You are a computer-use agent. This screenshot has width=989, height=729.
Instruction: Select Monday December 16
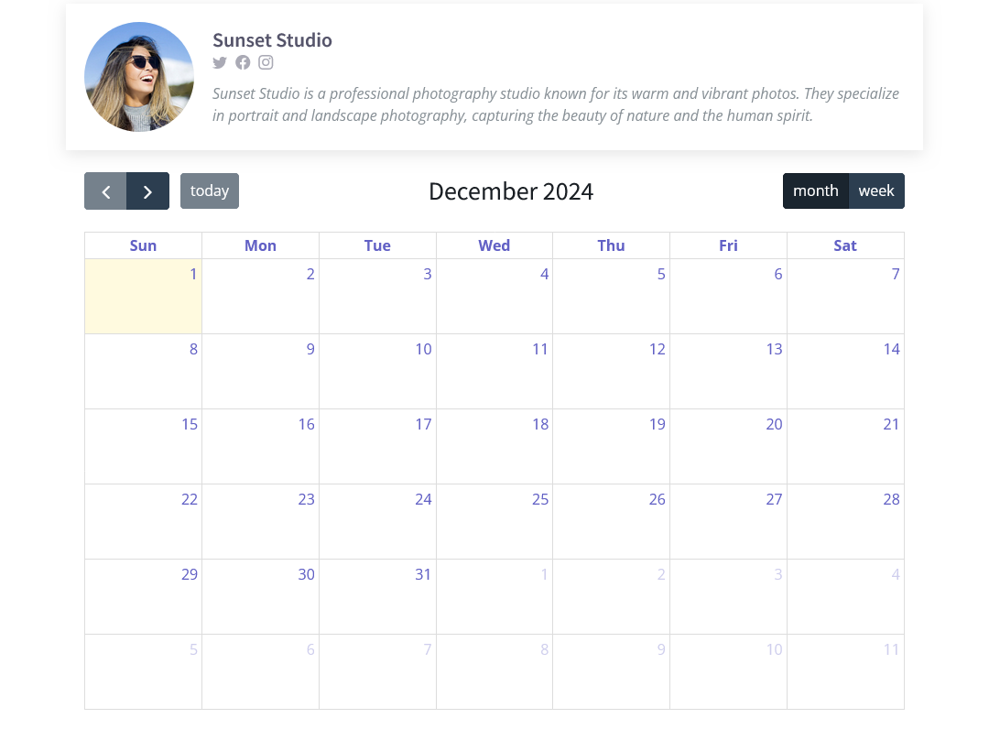[260, 446]
